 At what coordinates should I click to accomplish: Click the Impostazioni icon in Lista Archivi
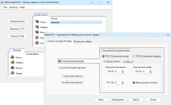coord(37,43)
